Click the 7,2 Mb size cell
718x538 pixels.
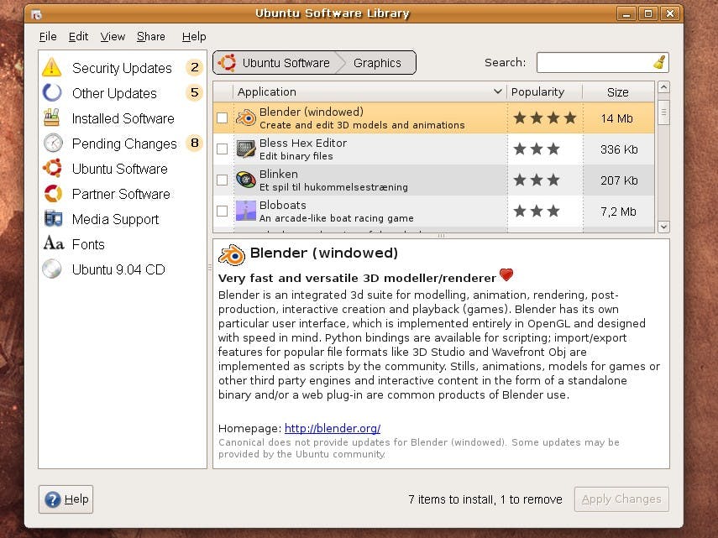tap(618, 212)
